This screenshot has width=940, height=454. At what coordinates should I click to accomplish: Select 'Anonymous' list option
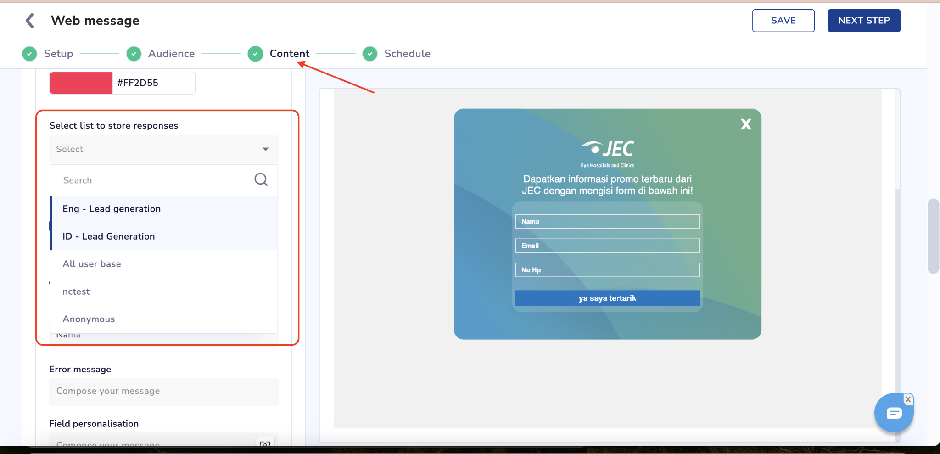point(164,319)
